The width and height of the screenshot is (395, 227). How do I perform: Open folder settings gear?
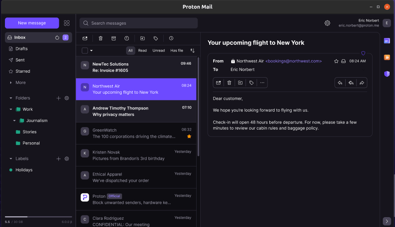[x=67, y=98]
